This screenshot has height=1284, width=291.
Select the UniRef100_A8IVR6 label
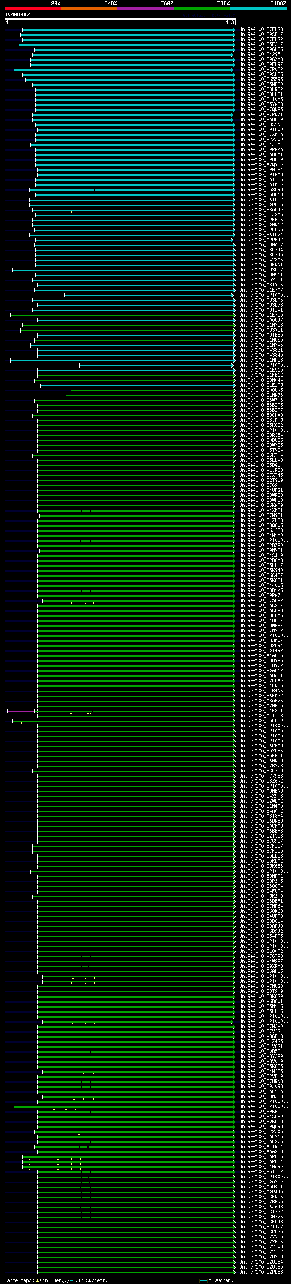coord(261,285)
